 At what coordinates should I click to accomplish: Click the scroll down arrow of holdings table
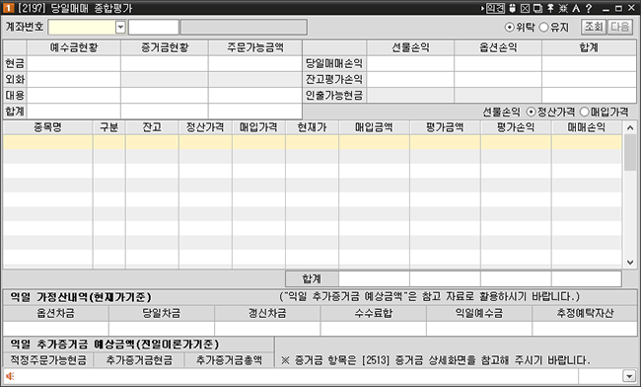point(630,263)
